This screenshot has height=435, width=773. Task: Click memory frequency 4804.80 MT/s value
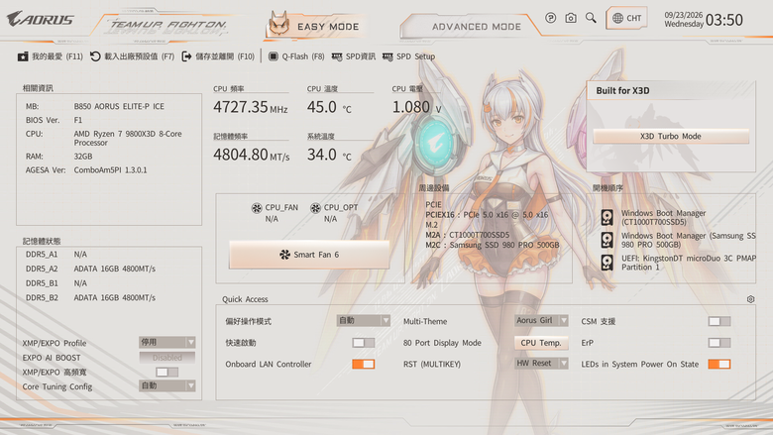252,155
